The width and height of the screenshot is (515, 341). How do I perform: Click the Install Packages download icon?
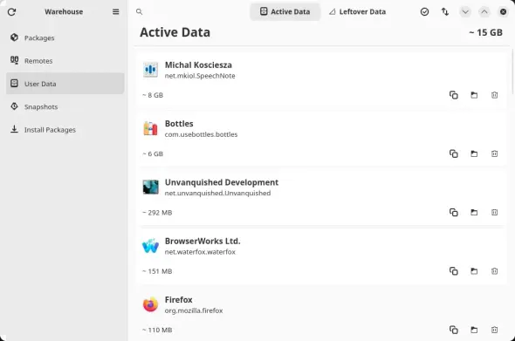click(14, 129)
